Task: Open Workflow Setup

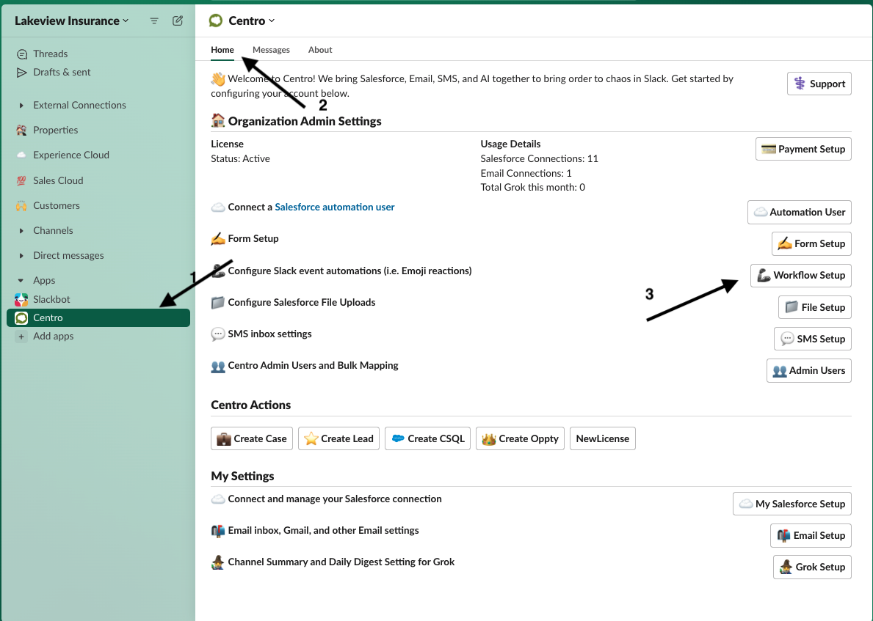Action: click(800, 276)
